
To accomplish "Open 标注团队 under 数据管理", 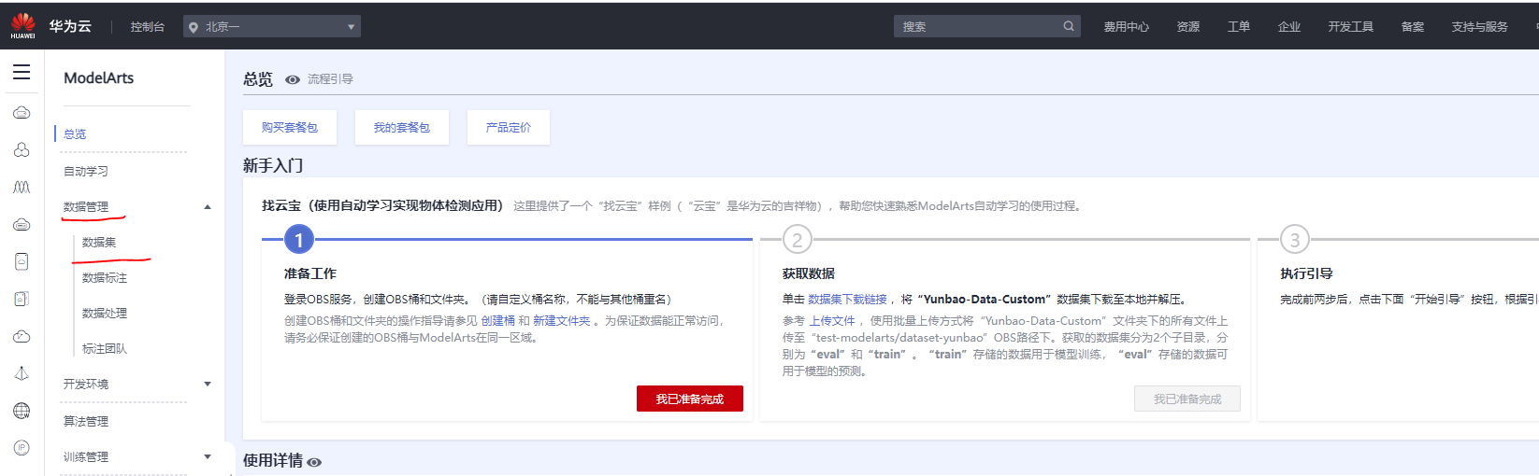I will pyautogui.click(x=105, y=349).
